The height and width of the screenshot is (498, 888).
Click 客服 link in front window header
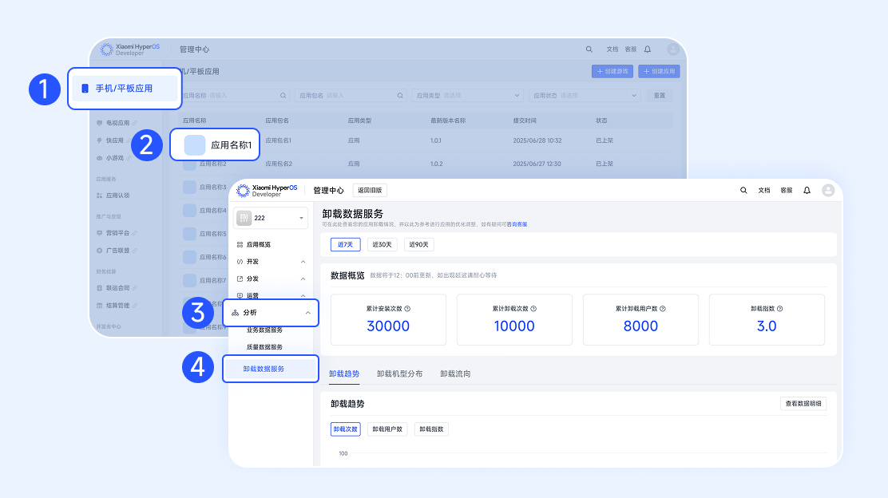click(x=787, y=191)
